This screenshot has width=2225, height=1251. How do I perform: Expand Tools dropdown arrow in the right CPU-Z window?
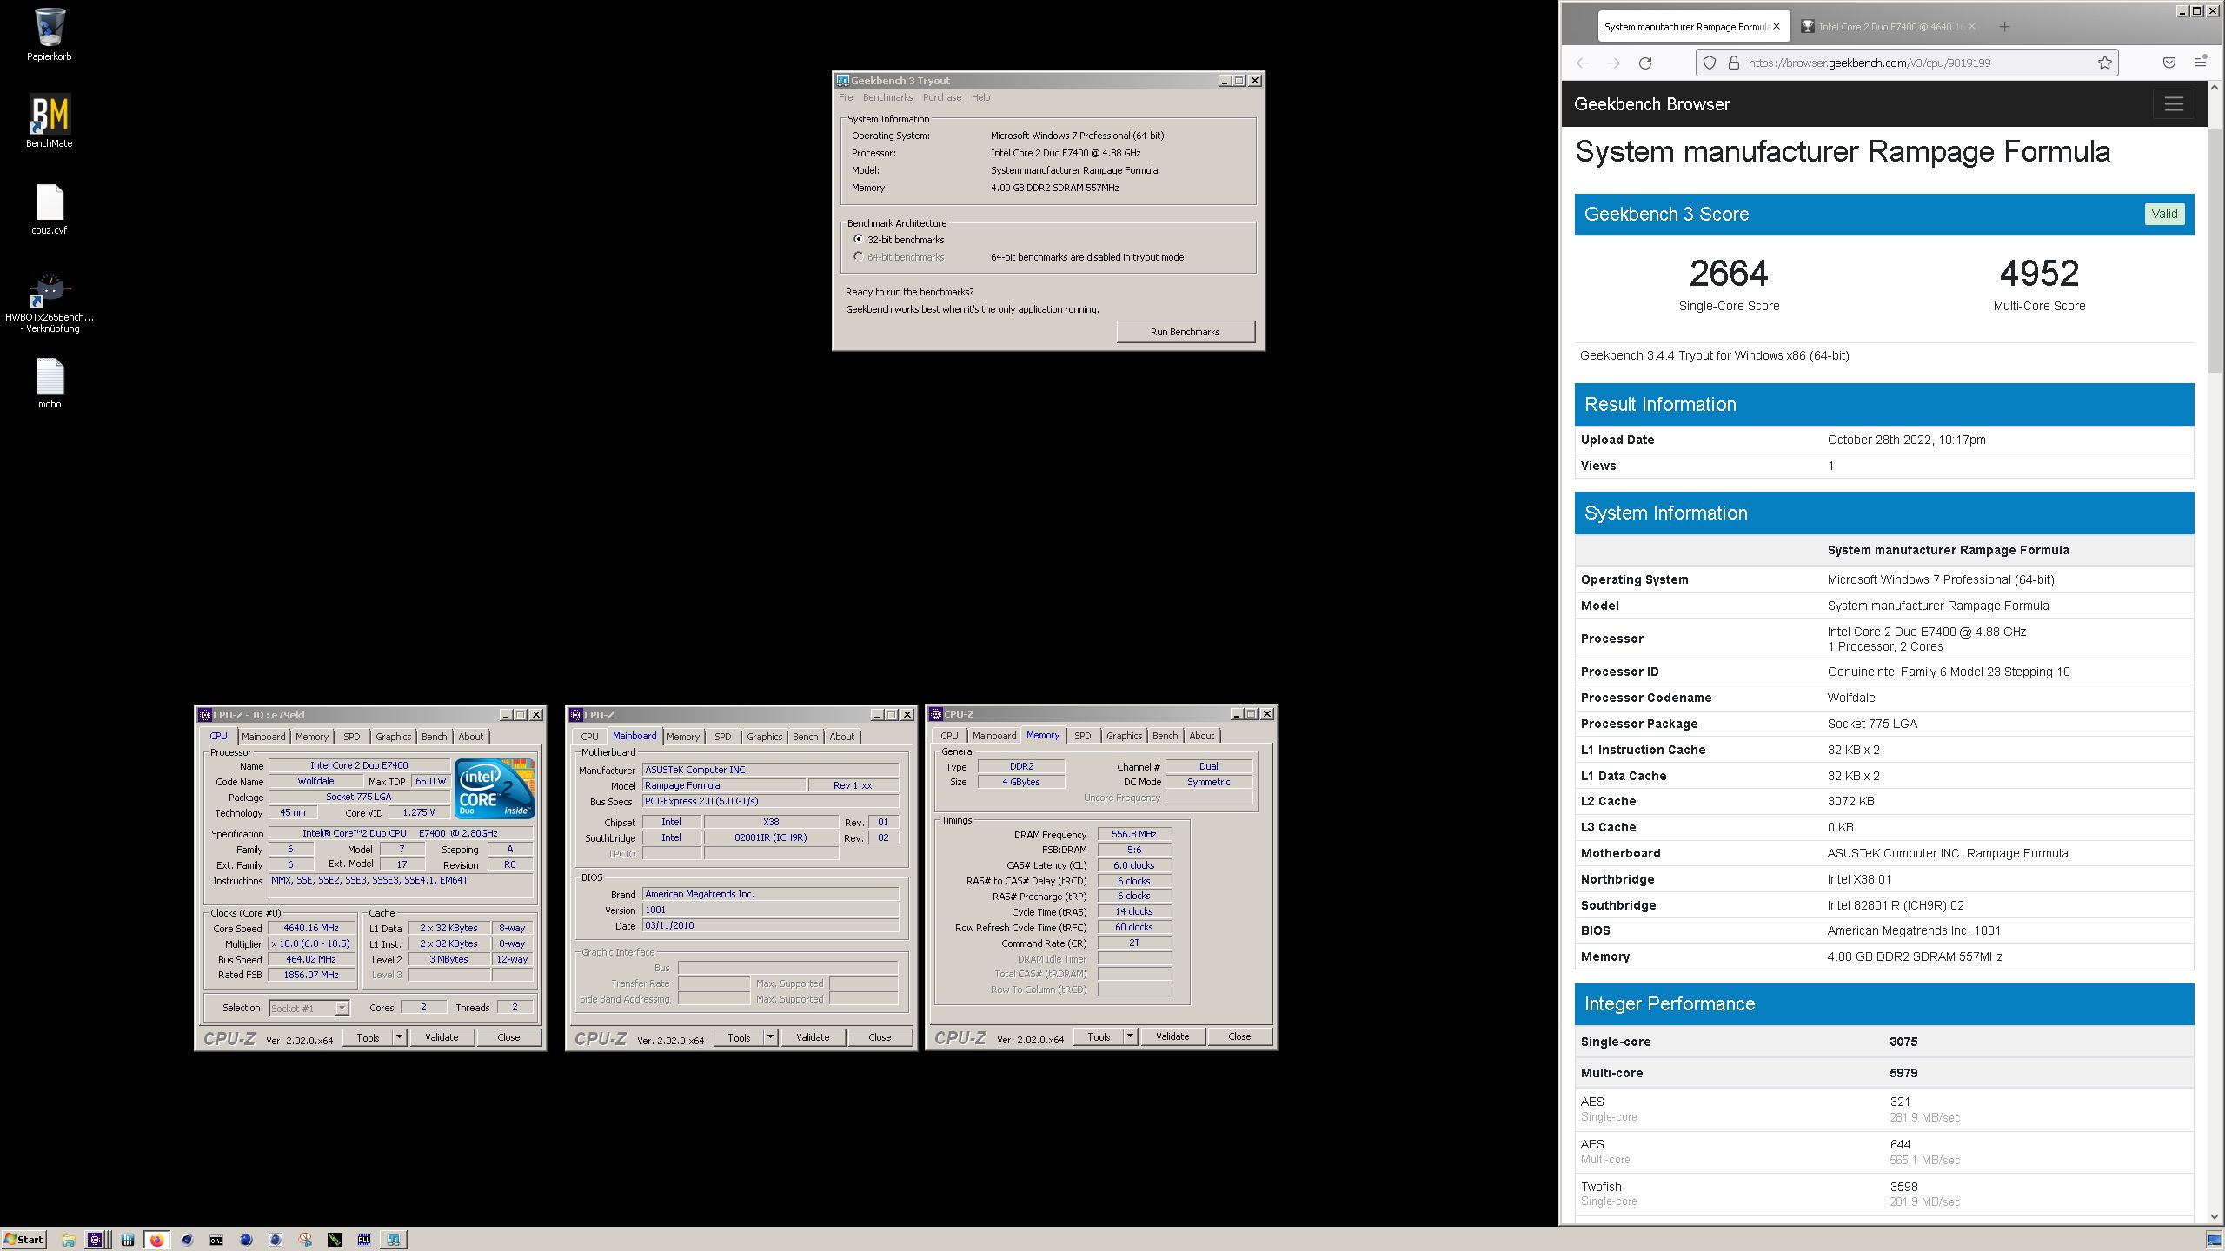point(1130,1036)
